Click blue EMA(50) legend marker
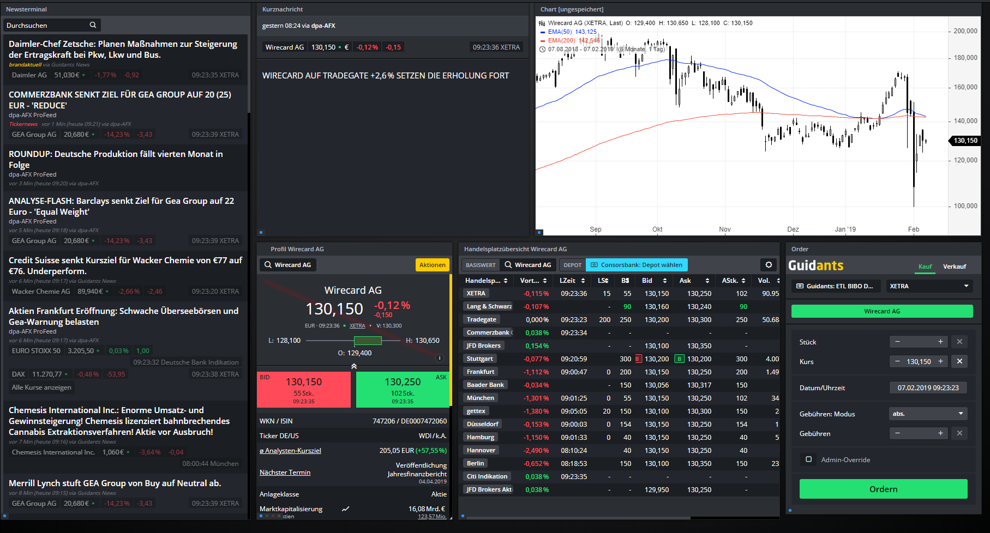Image resolution: width=990 pixels, height=533 pixels. 542,32
